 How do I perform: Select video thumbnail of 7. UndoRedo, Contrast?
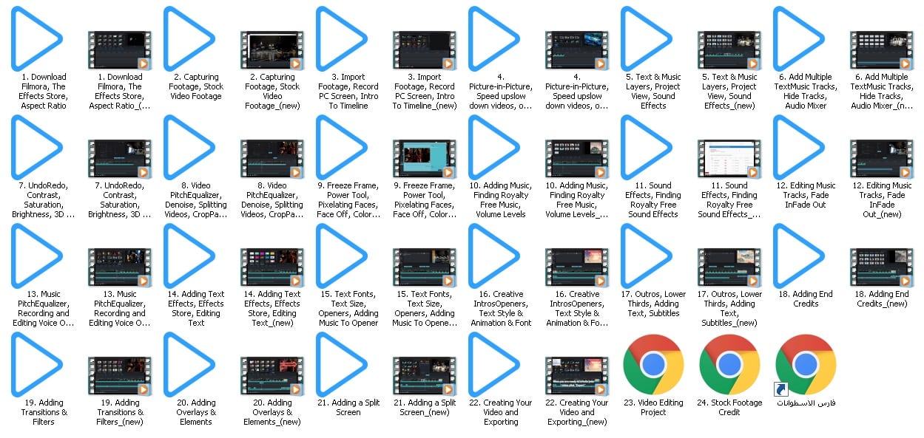pyautogui.click(x=119, y=159)
